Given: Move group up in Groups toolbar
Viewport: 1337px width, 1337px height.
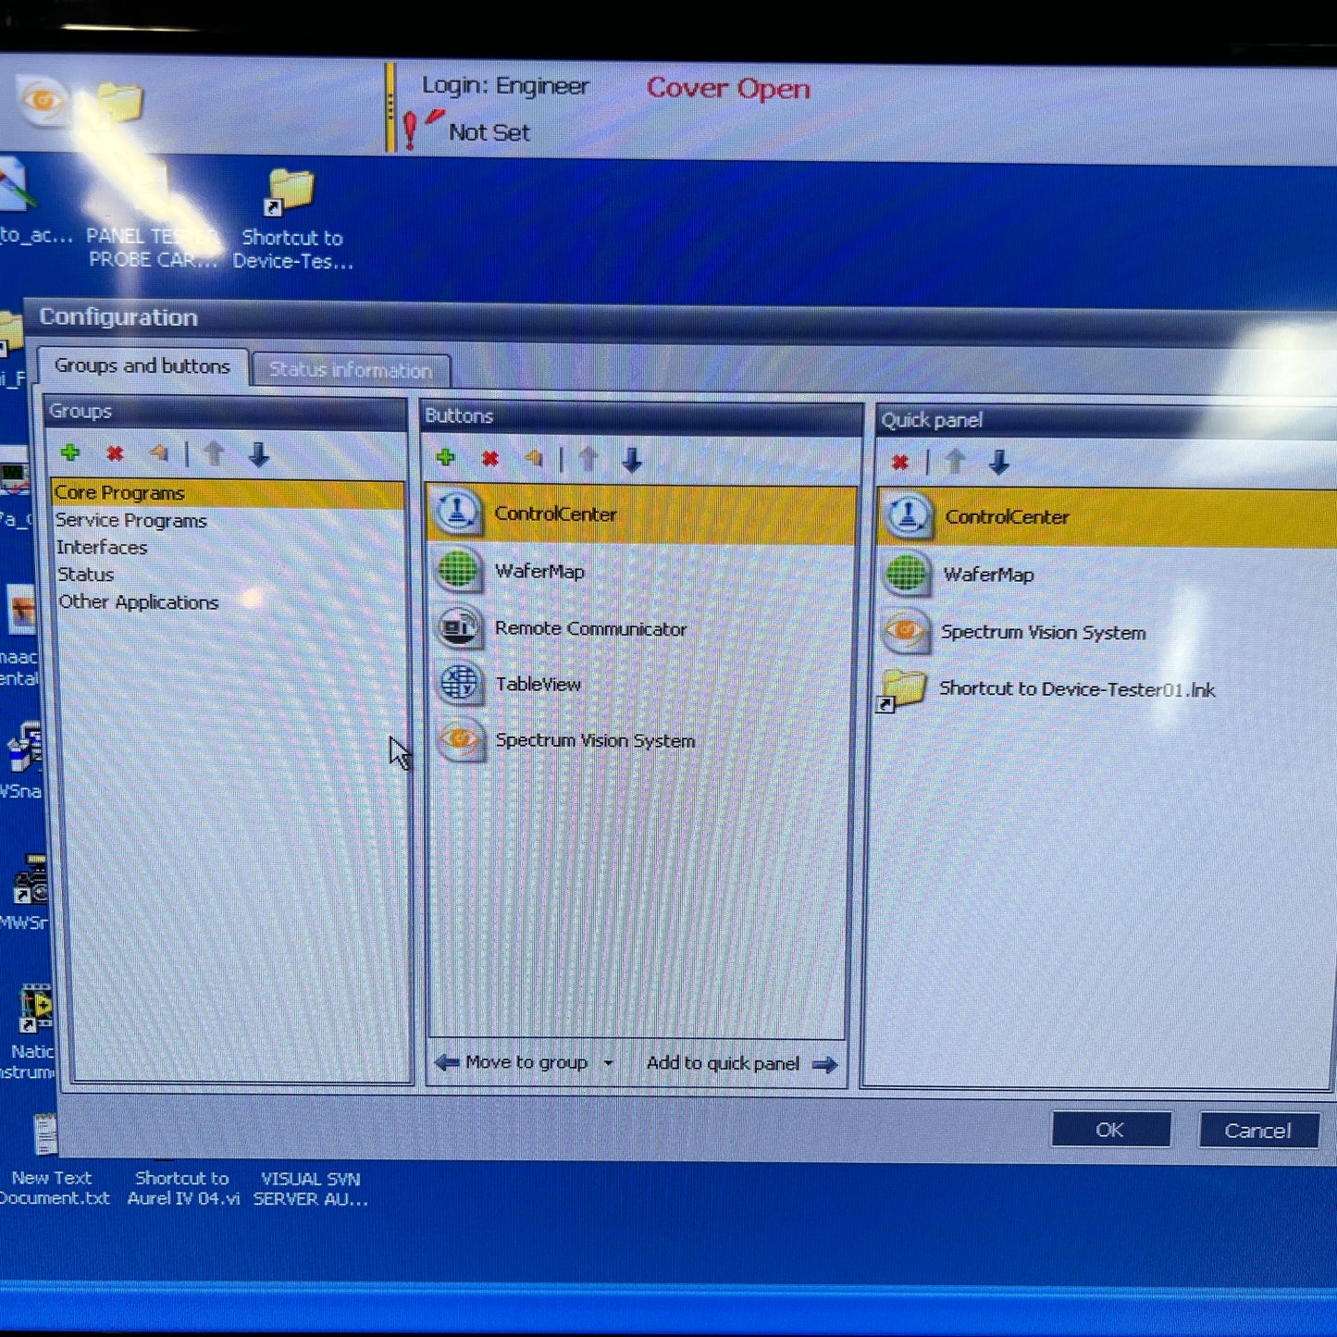Looking at the screenshot, I should pyautogui.click(x=214, y=454).
